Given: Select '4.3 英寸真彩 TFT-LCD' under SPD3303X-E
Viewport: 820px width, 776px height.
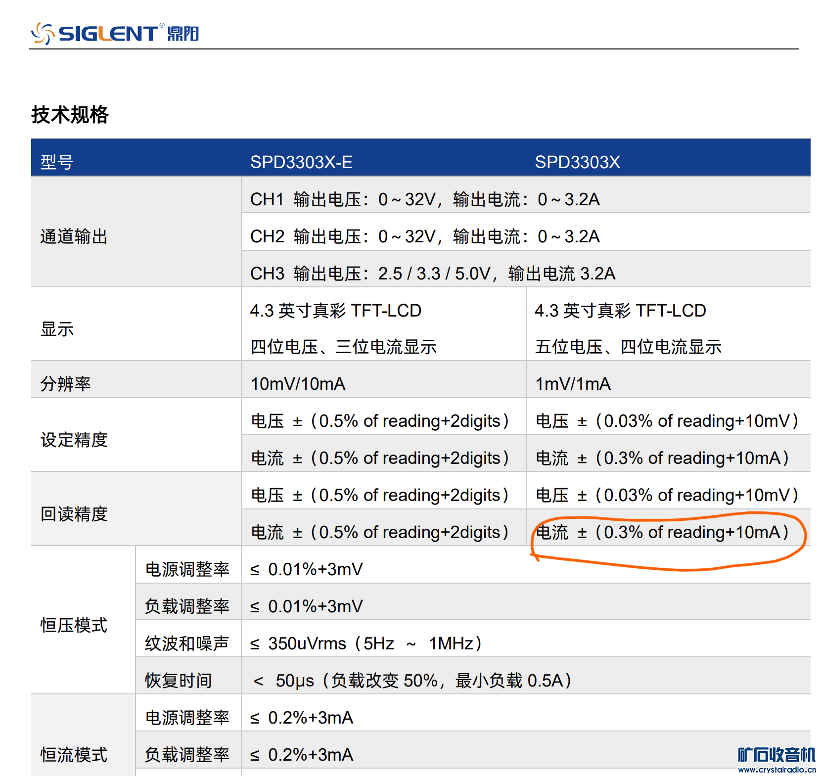Looking at the screenshot, I should pyautogui.click(x=336, y=311).
